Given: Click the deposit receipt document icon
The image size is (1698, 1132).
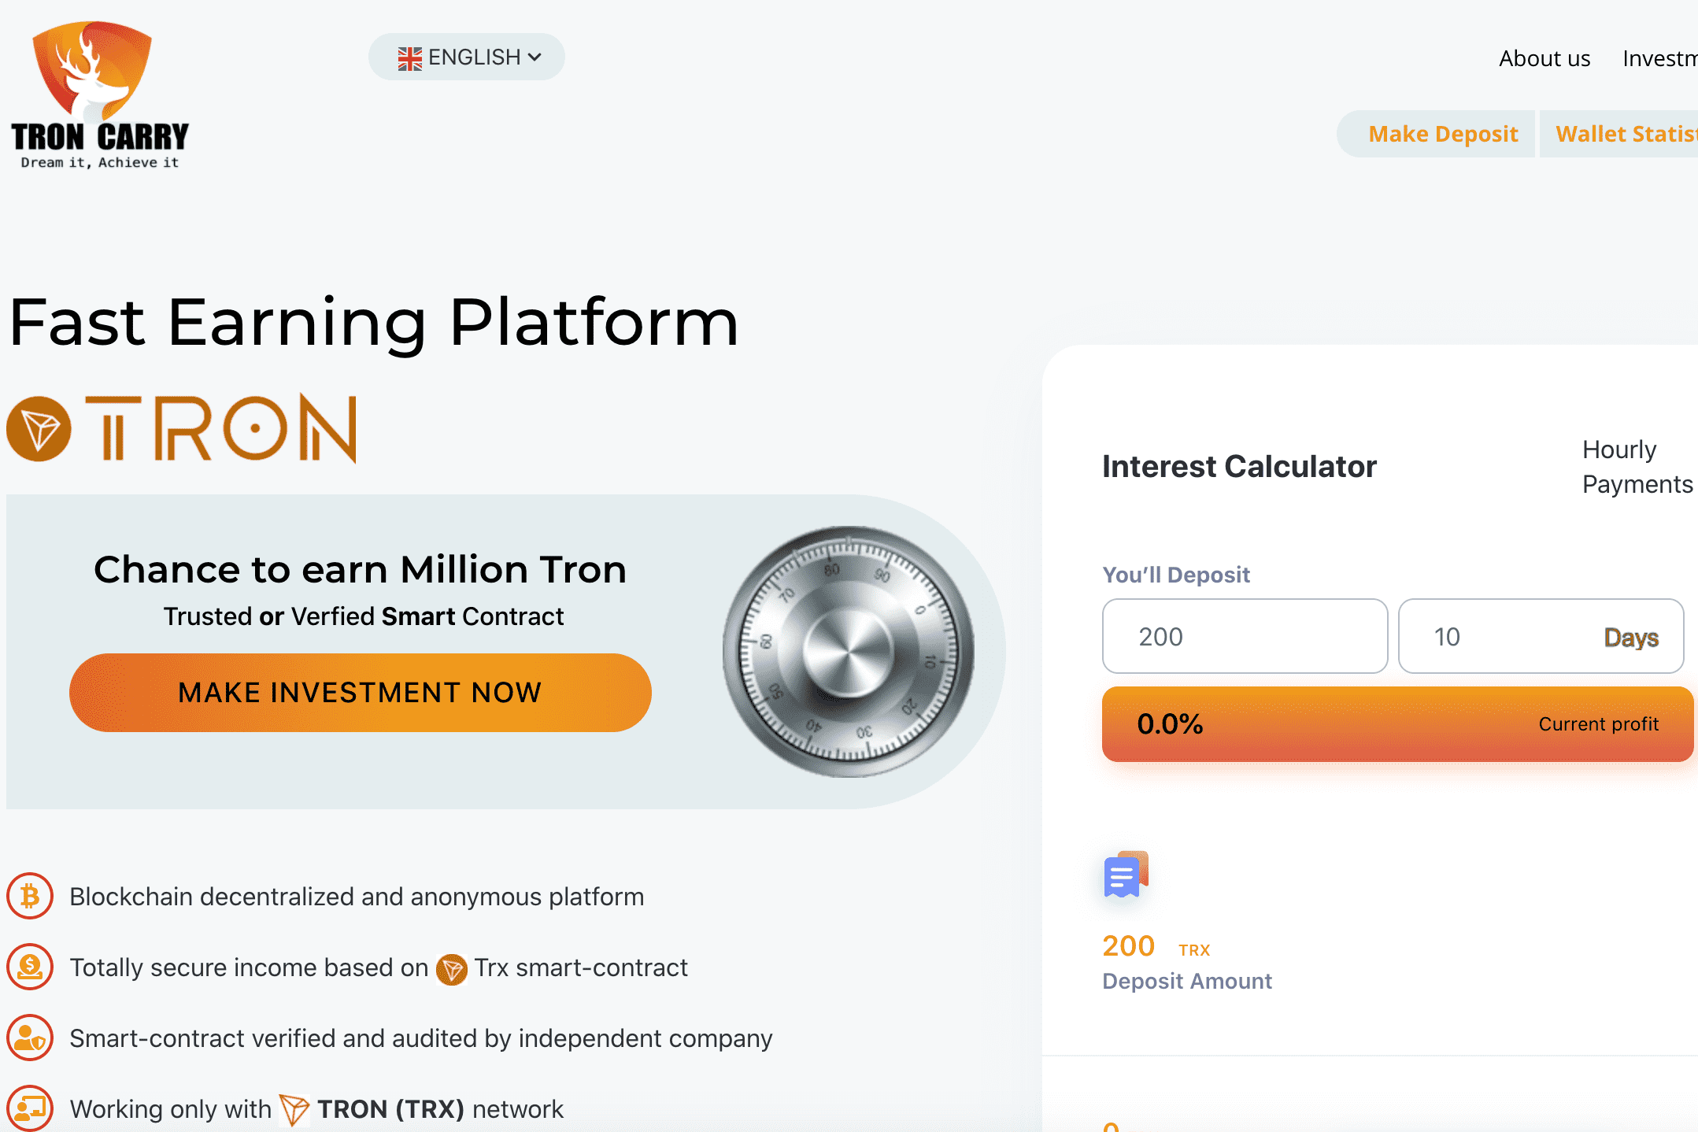Looking at the screenshot, I should pos(1126,875).
